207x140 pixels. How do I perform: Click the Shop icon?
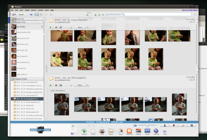pos(121,132)
